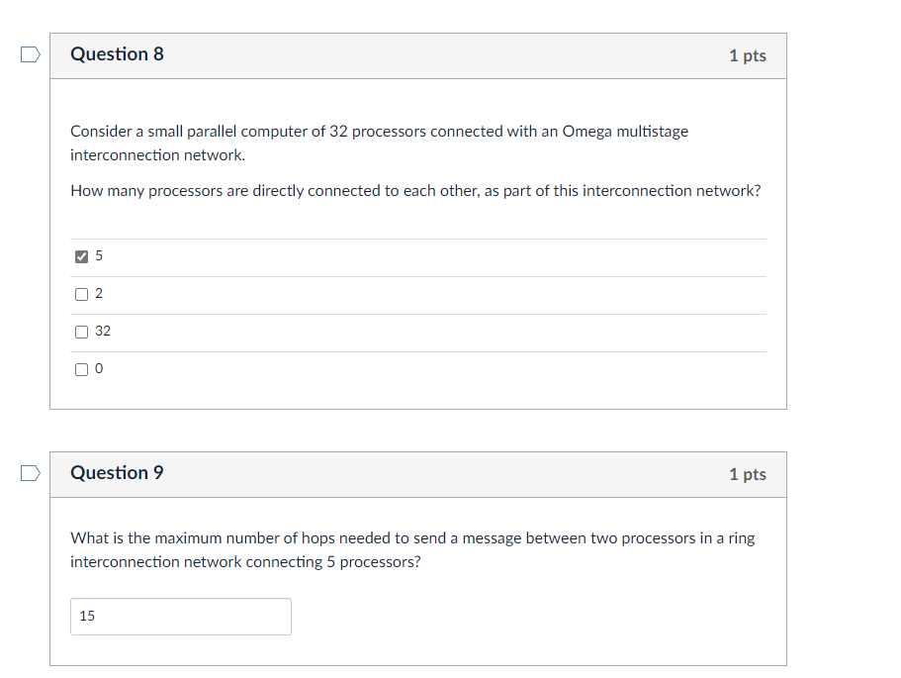Screen dimensions: 901x678
Task: Click the 'Question 8' header title
Action: [117, 55]
